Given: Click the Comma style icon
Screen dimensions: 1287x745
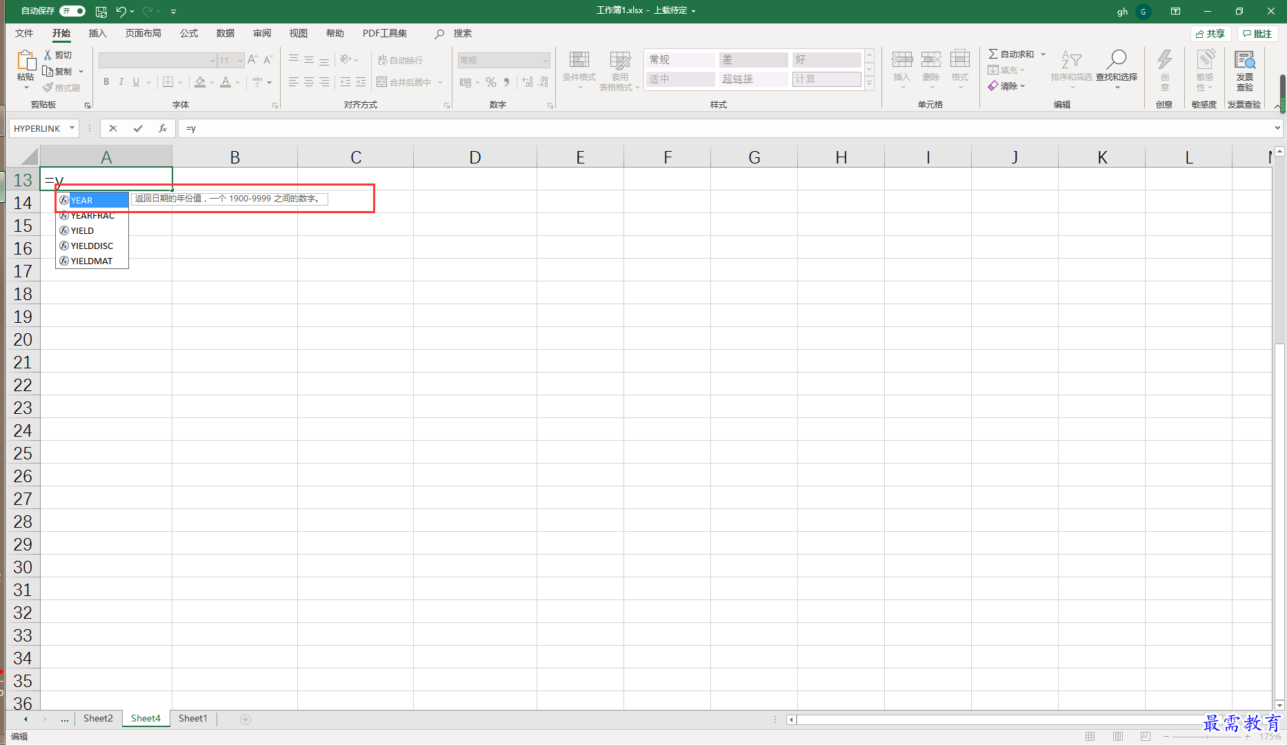Looking at the screenshot, I should tap(507, 82).
